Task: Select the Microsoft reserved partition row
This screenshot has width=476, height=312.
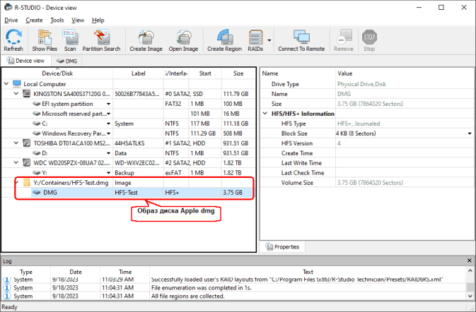Action: [x=129, y=114]
